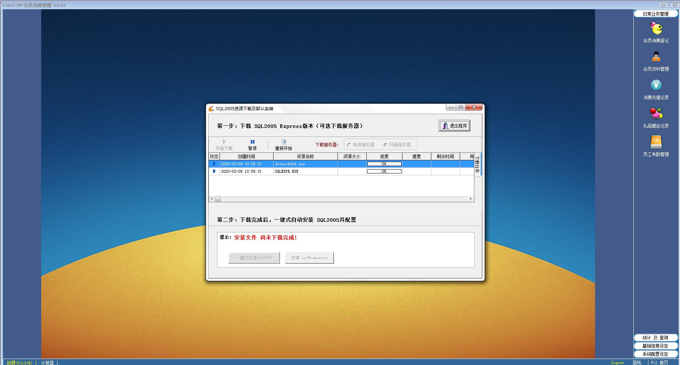
Task: Click the disabled 开始下载 start icon
Action: click(x=224, y=141)
